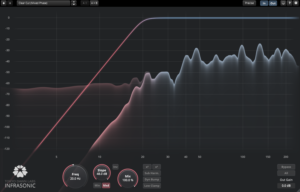300x192 pixels.
Task: Toggle the input spectrum In button
Action: point(264,3)
